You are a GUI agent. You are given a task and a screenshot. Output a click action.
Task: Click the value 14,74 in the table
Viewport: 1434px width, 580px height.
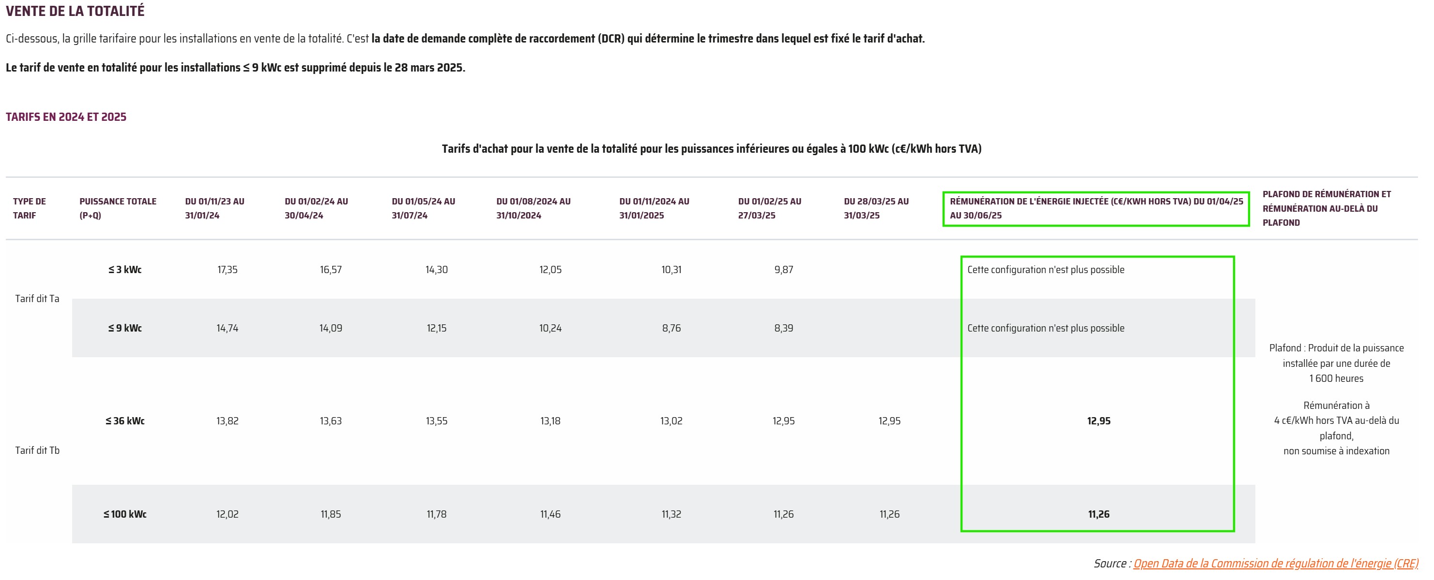tap(227, 328)
